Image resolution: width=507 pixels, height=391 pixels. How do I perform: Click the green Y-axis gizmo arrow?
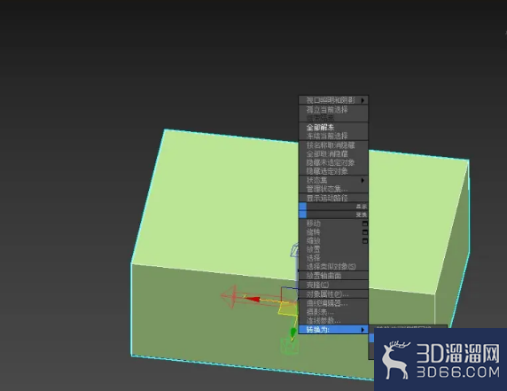pyautogui.click(x=293, y=332)
